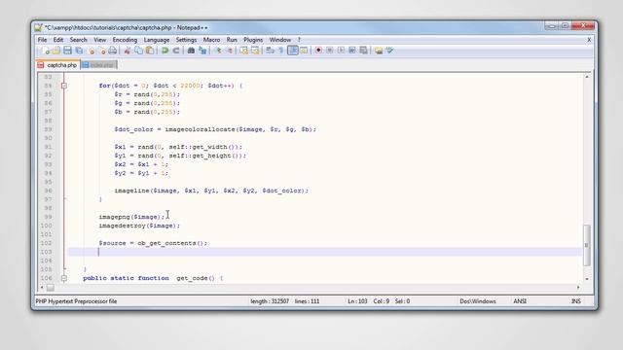Switch to the index.php tab
This screenshot has height=350, width=623.
[99, 65]
